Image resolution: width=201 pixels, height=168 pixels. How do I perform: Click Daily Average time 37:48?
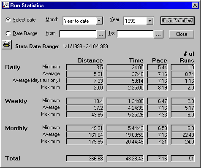point(125,74)
